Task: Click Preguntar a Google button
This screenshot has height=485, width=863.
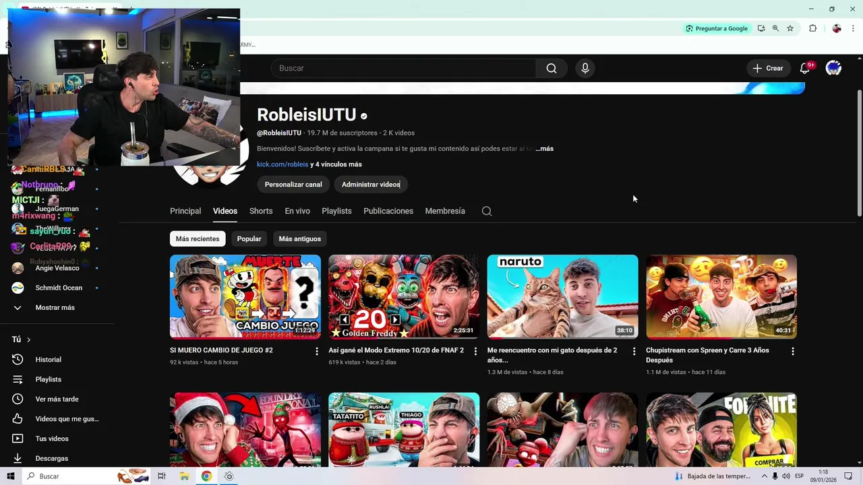Action: (717, 28)
